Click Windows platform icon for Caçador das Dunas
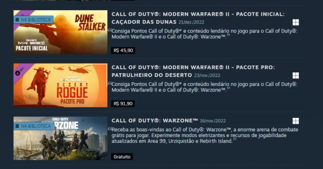This screenshot has width=323, height=169. click(x=296, y=22)
